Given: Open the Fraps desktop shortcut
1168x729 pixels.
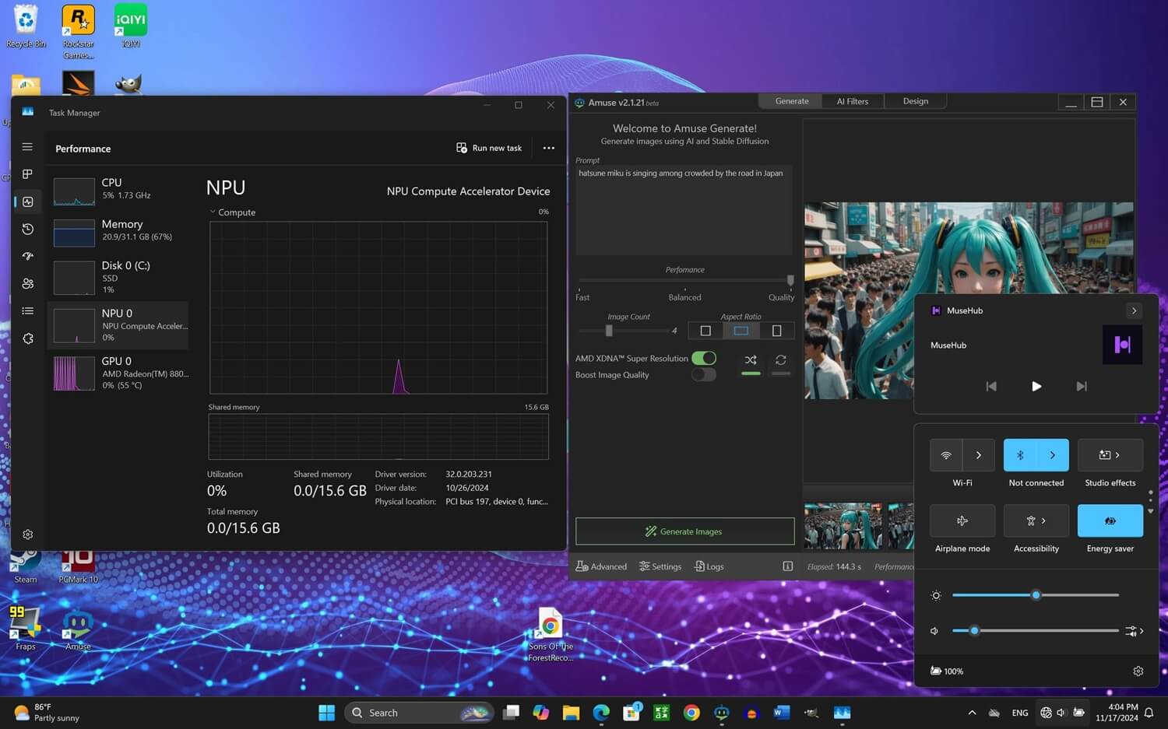Looking at the screenshot, I should pos(25,628).
